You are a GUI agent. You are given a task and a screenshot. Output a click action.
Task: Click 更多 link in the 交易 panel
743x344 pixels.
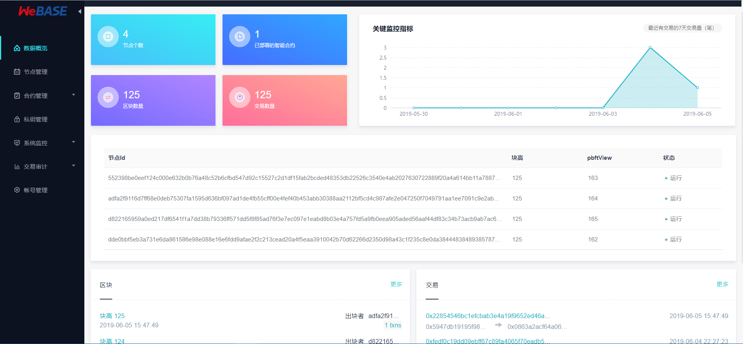[722, 284]
